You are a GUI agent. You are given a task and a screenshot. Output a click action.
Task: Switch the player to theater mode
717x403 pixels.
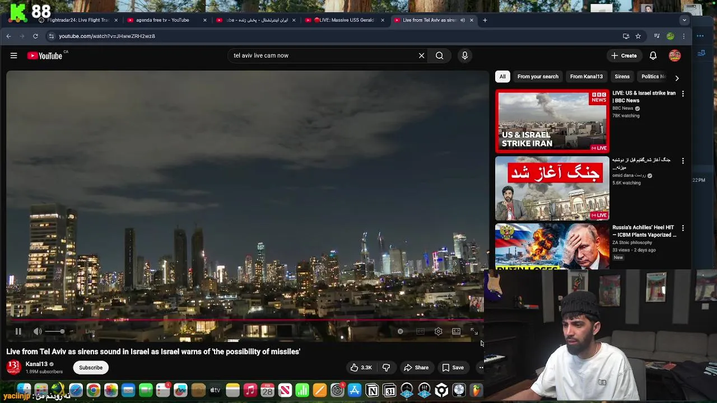(457, 331)
